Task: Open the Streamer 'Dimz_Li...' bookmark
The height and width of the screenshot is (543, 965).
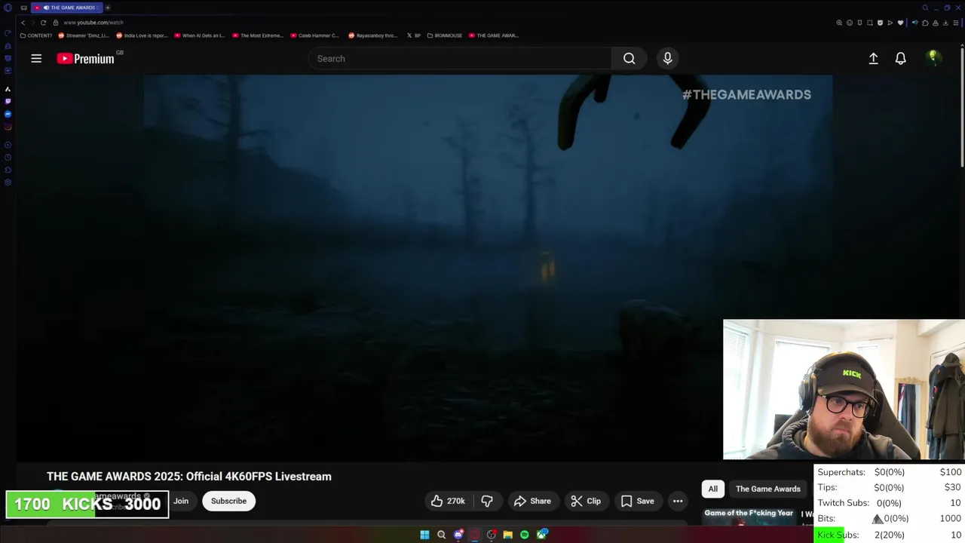Action: [84, 35]
